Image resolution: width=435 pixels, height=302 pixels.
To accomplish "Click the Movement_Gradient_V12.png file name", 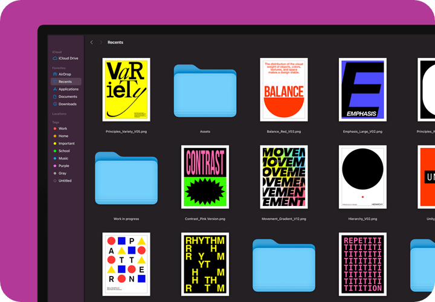I will [284, 219].
